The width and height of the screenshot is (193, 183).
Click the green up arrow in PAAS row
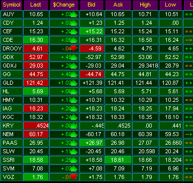73,143
